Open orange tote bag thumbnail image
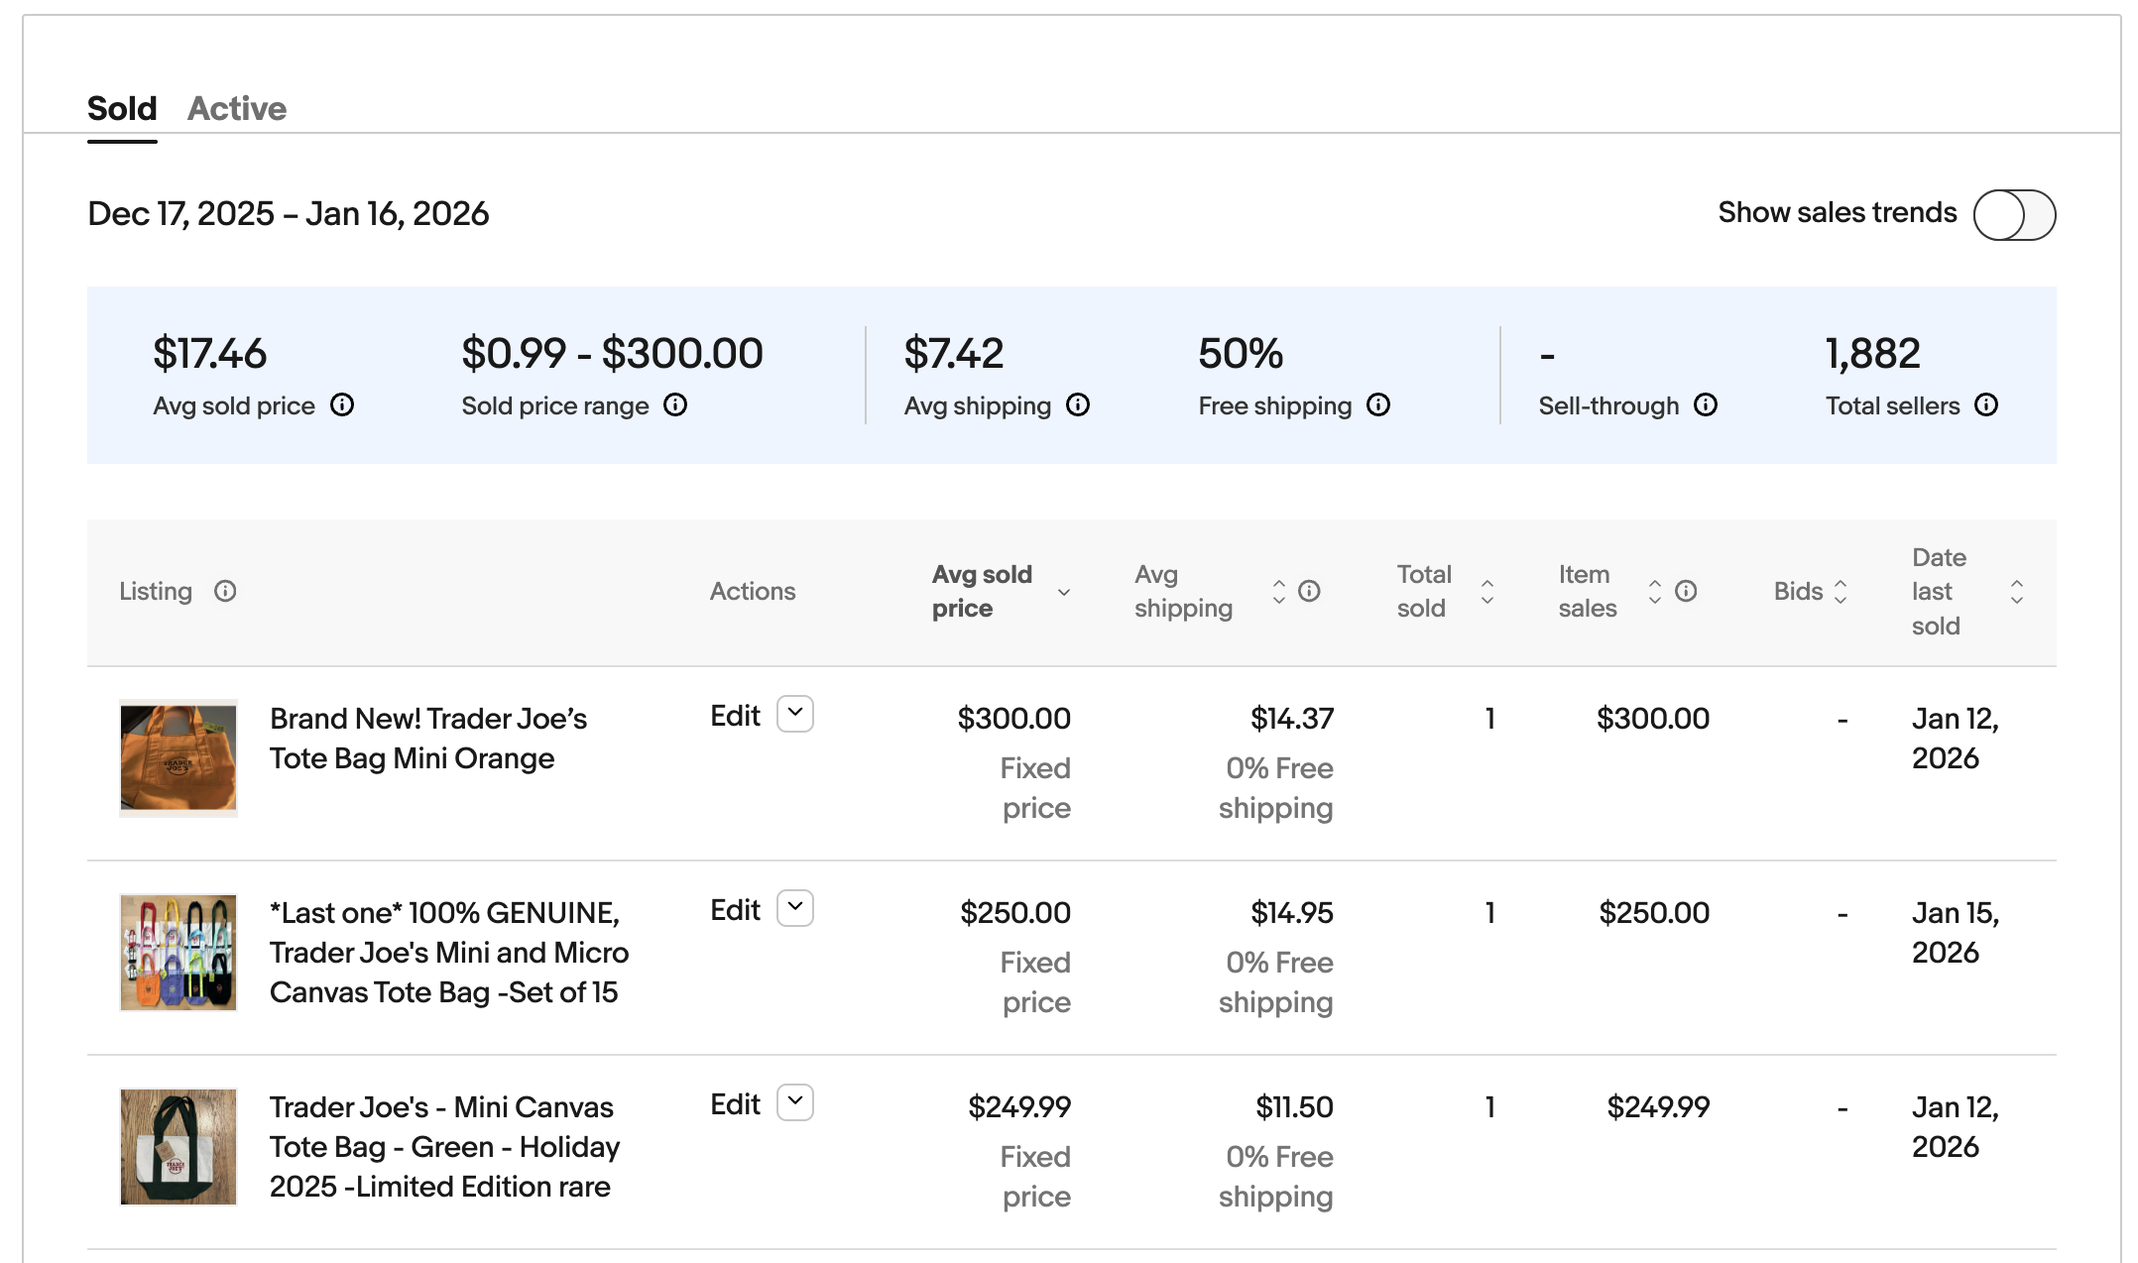2138x1263 pixels. 178,757
